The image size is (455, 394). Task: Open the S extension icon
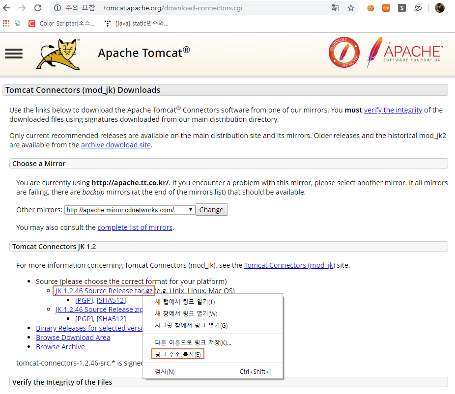402,8
